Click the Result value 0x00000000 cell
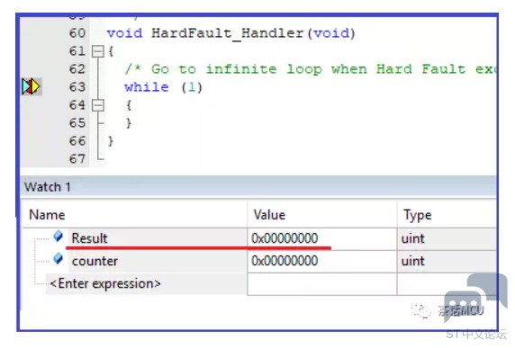Screen dimensions: 515x348 click(x=322, y=238)
